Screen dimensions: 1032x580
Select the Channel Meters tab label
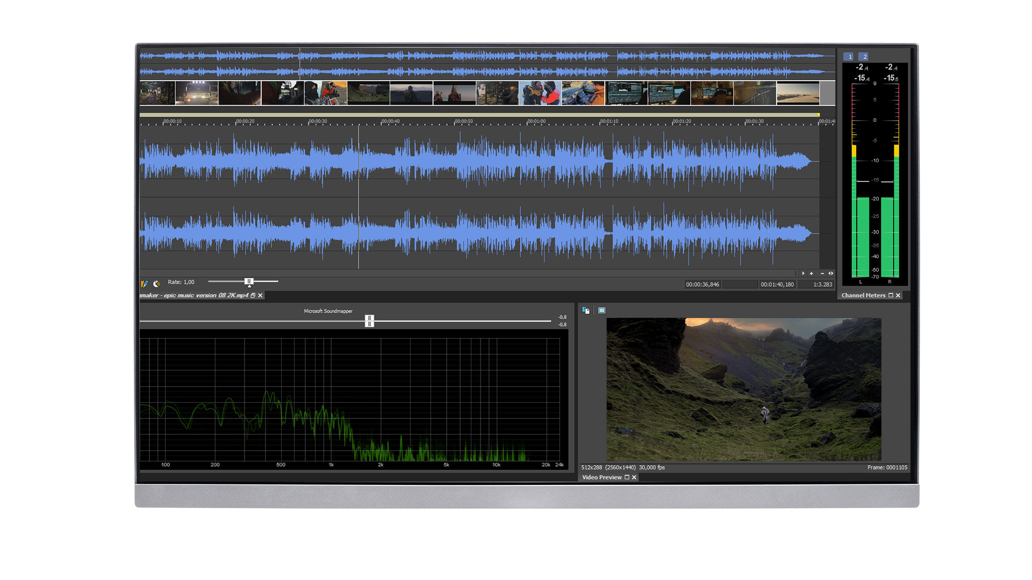point(863,295)
